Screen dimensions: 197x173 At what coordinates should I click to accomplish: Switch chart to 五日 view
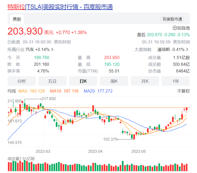pos(52,81)
